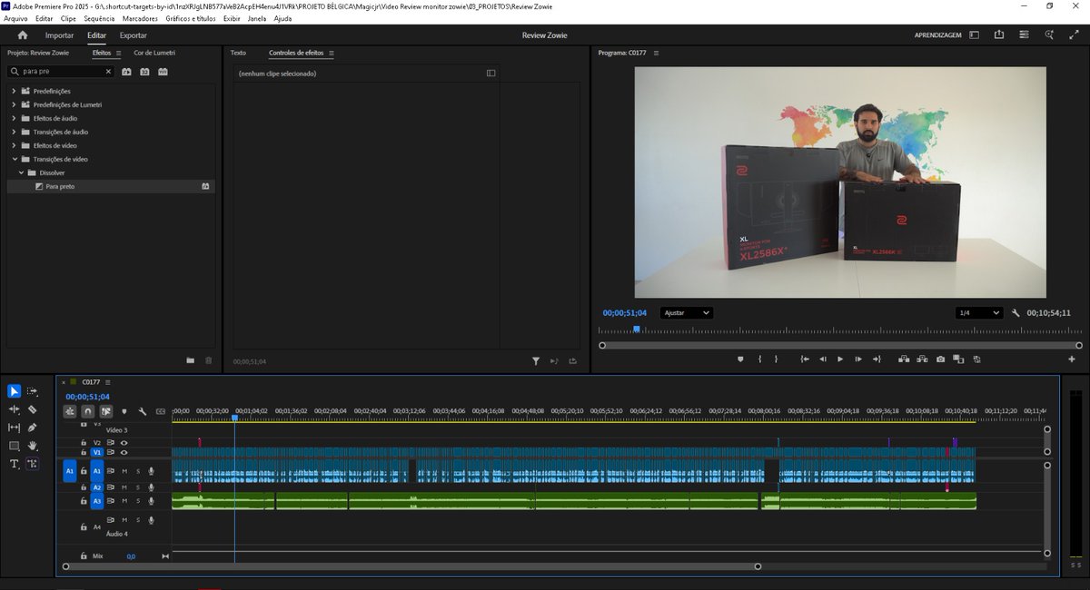Open Arquivo menu
This screenshot has width=1090, height=590.
(16, 18)
